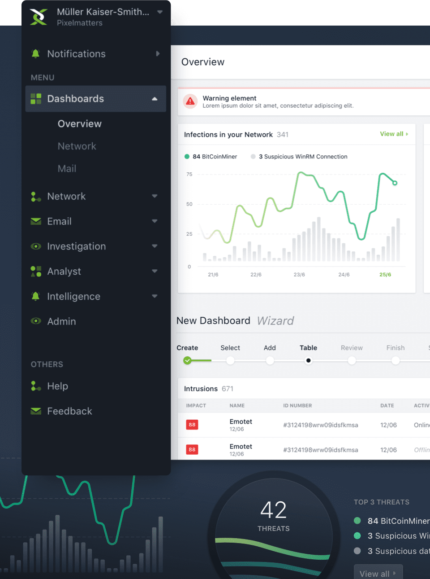Click View all on Infections panel
This screenshot has width=430, height=579.
[x=393, y=134]
